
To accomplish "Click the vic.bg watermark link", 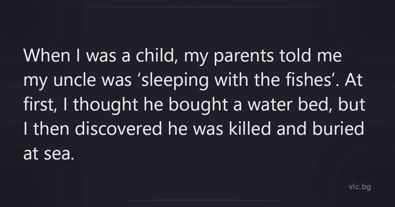I will 359,187.
